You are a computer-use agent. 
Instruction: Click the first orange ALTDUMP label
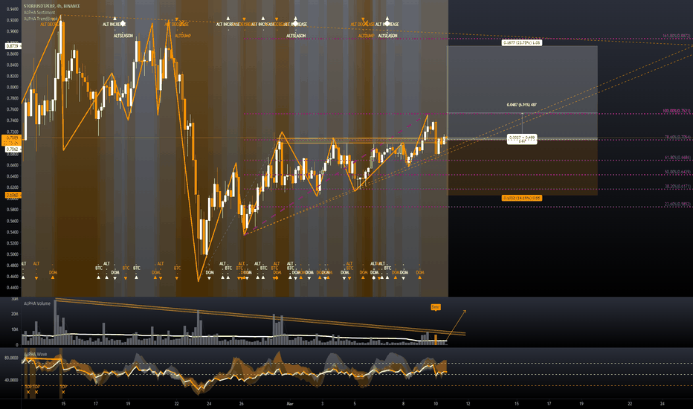click(182, 36)
